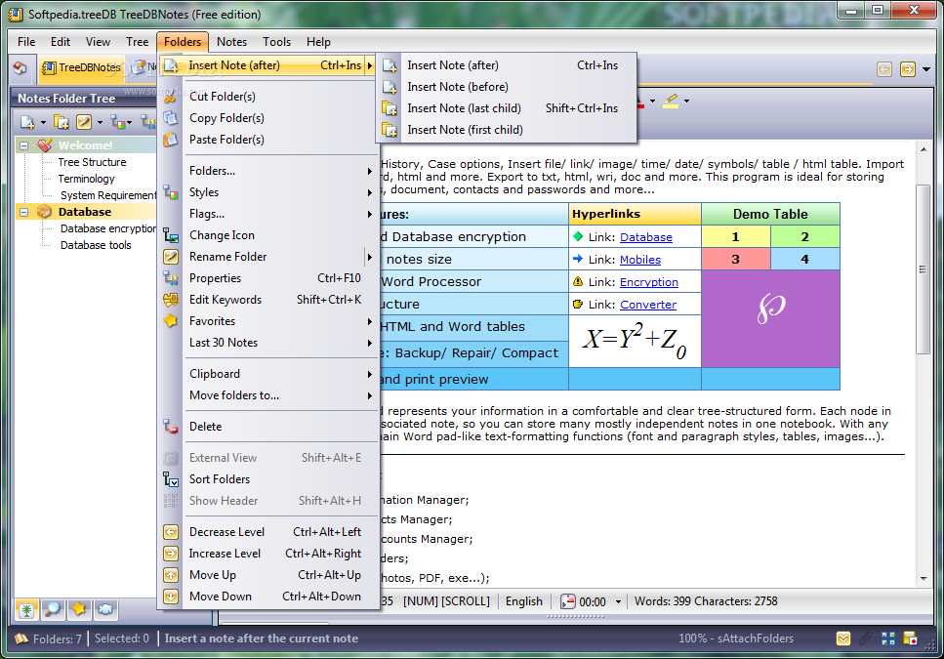944x659 pixels.
Task: Collapse the Database tree node
Action: click(23, 212)
